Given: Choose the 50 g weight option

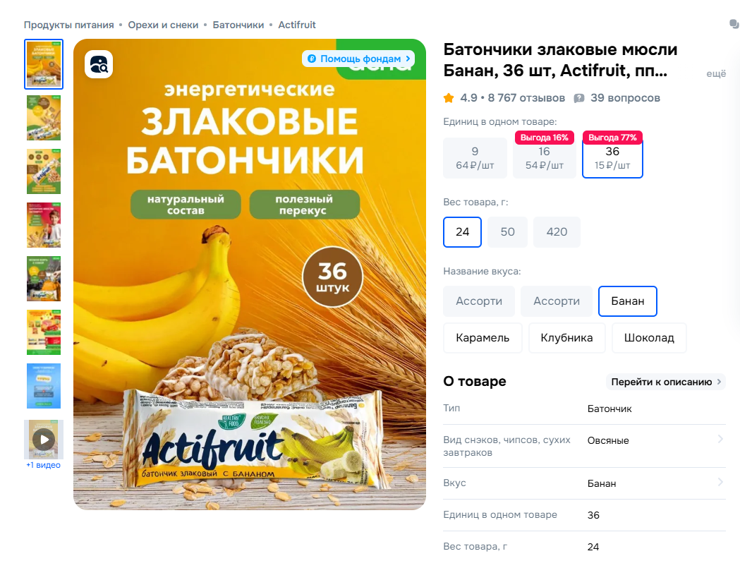Looking at the screenshot, I should [507, 232].
